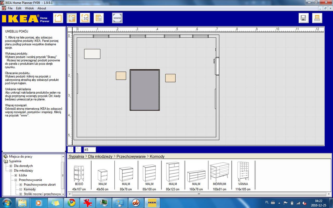The height and width of the screenshot is (208, 333).
Task: Click the rotation angle field showing 45
Action: [90, 149]
